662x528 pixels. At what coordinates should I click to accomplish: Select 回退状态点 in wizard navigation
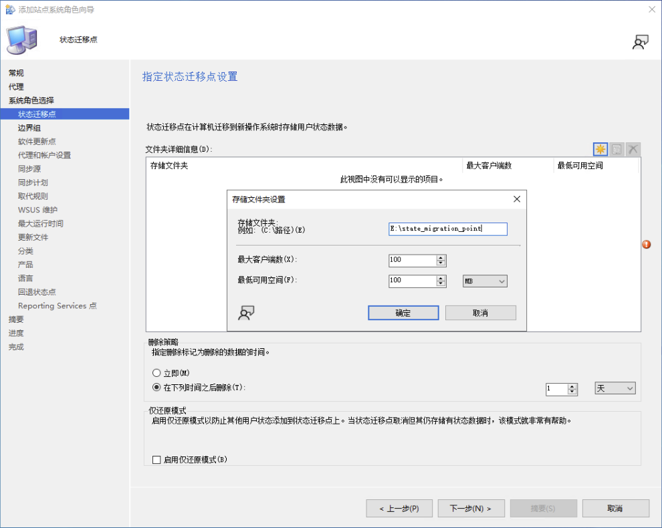coord(37,292)
